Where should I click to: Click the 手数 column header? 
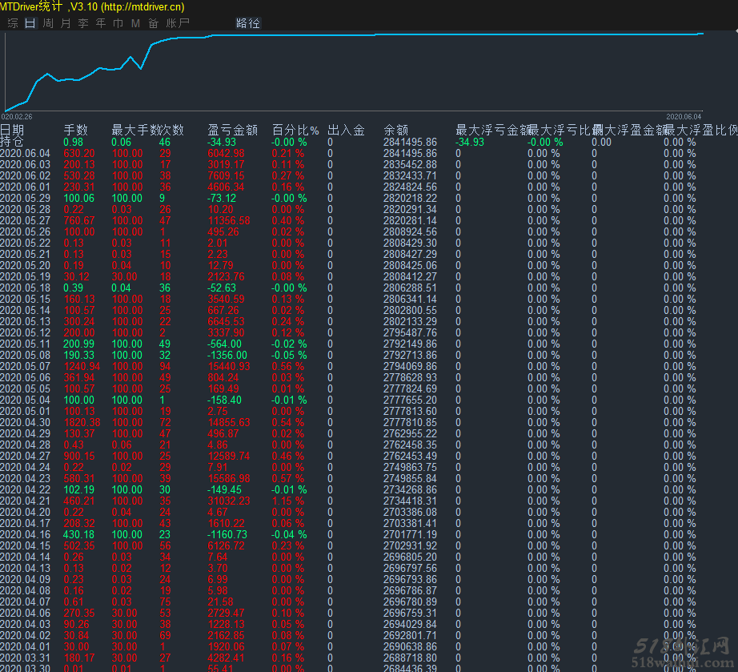pos(76,131)
